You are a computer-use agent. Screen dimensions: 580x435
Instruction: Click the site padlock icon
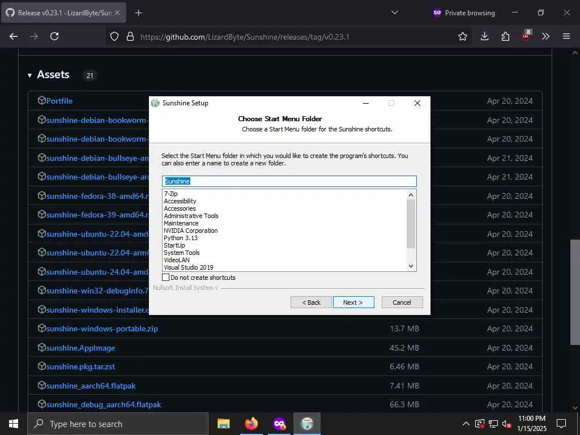[x=130, y=36]
